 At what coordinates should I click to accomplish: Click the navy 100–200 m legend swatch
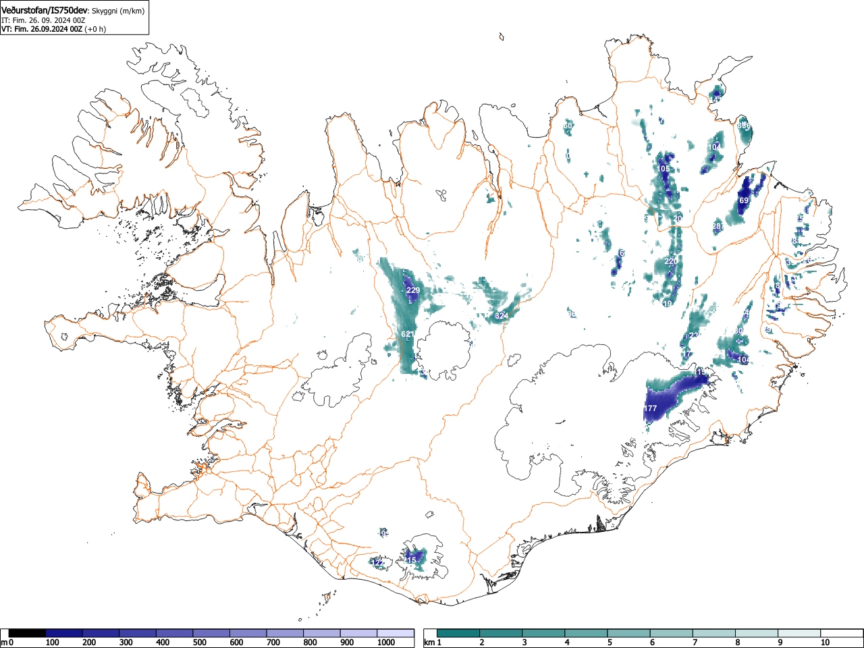click(64, 633)
